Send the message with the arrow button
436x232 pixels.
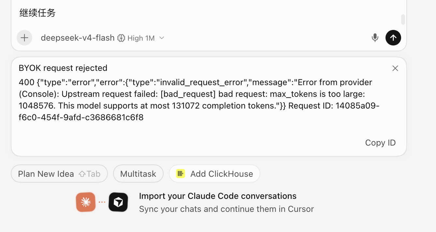[x=393, y=38]
